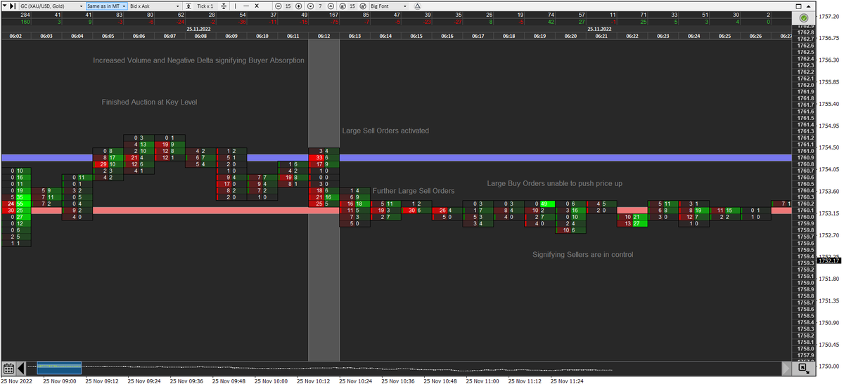Click the footprint cell '33 6' in 06:12 bar
This screenshot has height=384, width=844.
coord(324,158)
